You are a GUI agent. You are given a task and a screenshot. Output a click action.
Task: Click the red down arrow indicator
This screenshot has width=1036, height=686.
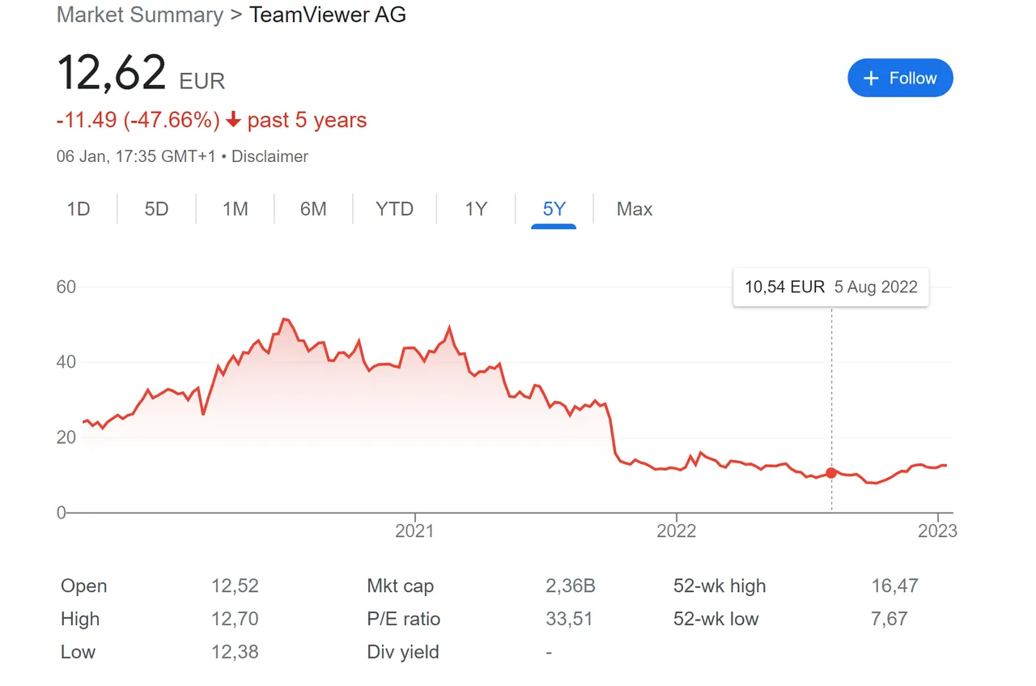click(x=233, y=121)
